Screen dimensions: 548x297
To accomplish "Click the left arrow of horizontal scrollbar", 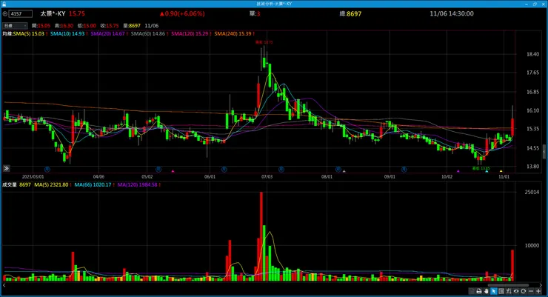I will [4, 285].
